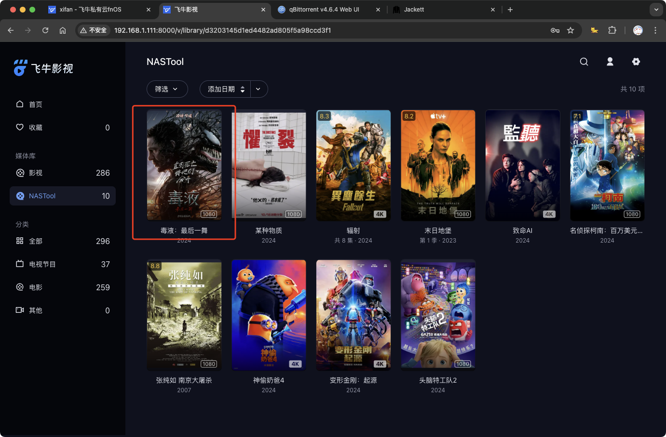
Task: Open the 首页 home icon
Action: [20, 104]
